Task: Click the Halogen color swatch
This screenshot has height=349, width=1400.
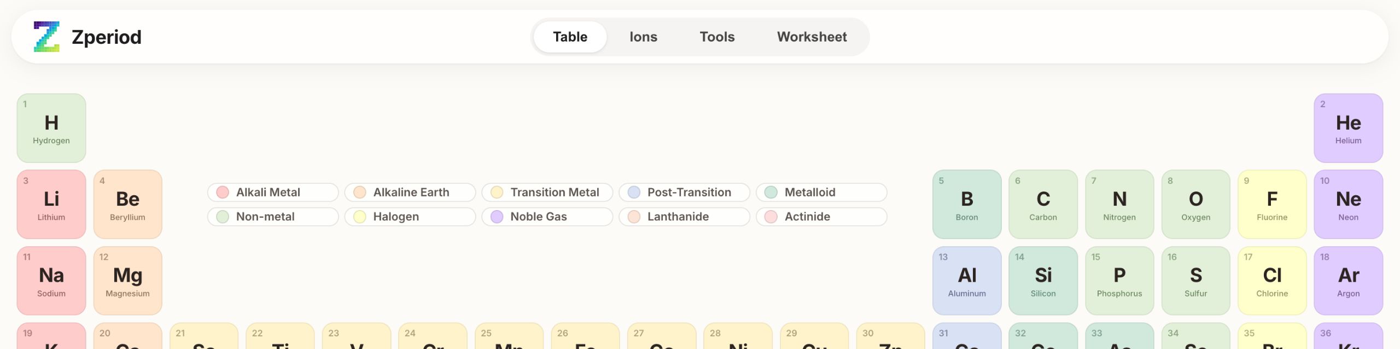Action: click(x=359, y=217)
